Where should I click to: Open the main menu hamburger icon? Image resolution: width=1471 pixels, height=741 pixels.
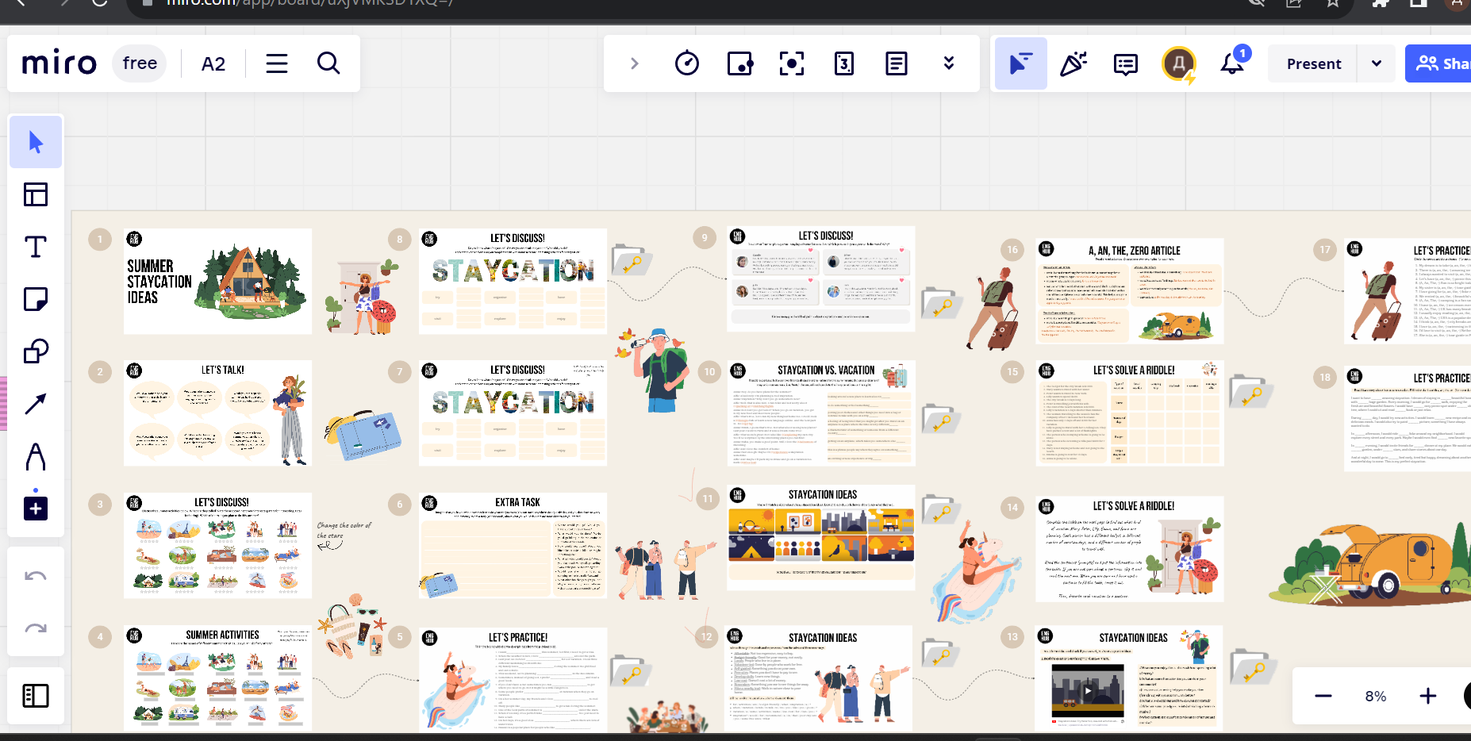pos(277,63)
